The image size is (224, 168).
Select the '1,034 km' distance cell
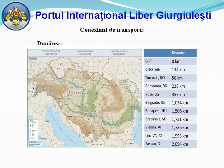pyautogui.click(x=183, y=103)
